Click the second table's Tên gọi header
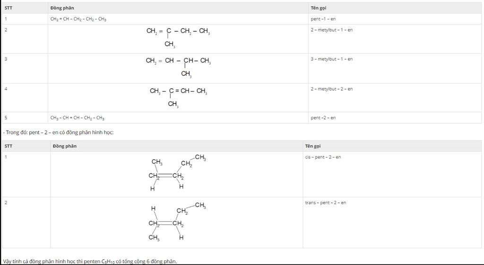 [x=313, y=146]
